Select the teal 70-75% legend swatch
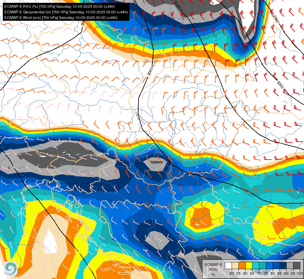The height and width of the screenshot is (279, 304). 262,265
